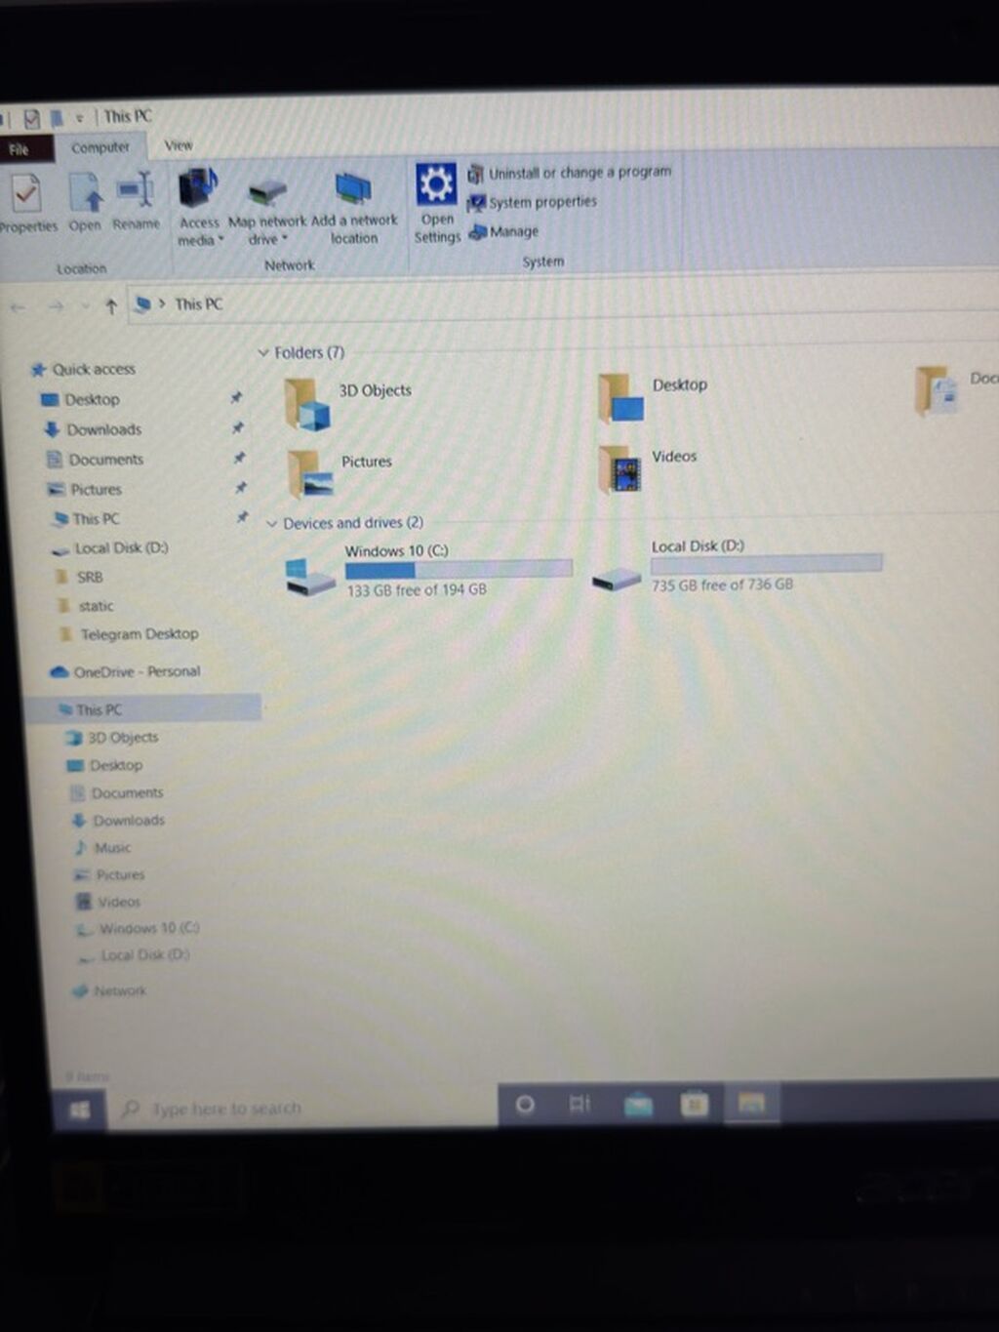Click the Windows 10 (C:) usage bar
This screenshot has width=999, height=1332.
[459, 569]
